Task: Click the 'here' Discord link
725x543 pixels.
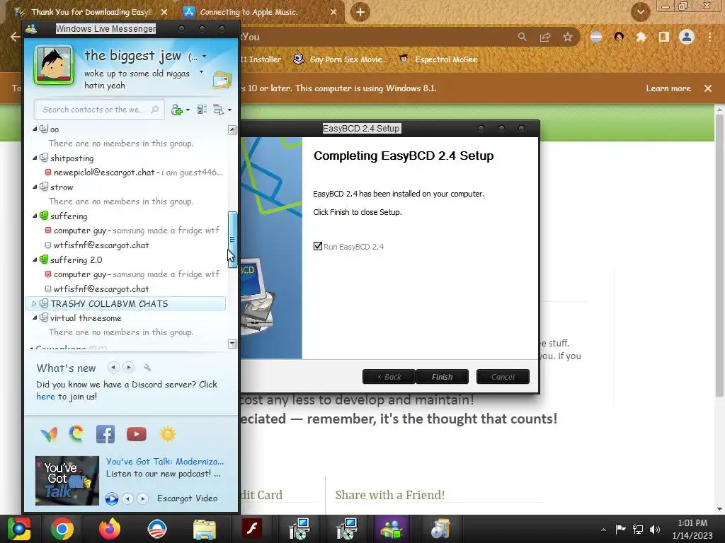Action: pos(45,397)
